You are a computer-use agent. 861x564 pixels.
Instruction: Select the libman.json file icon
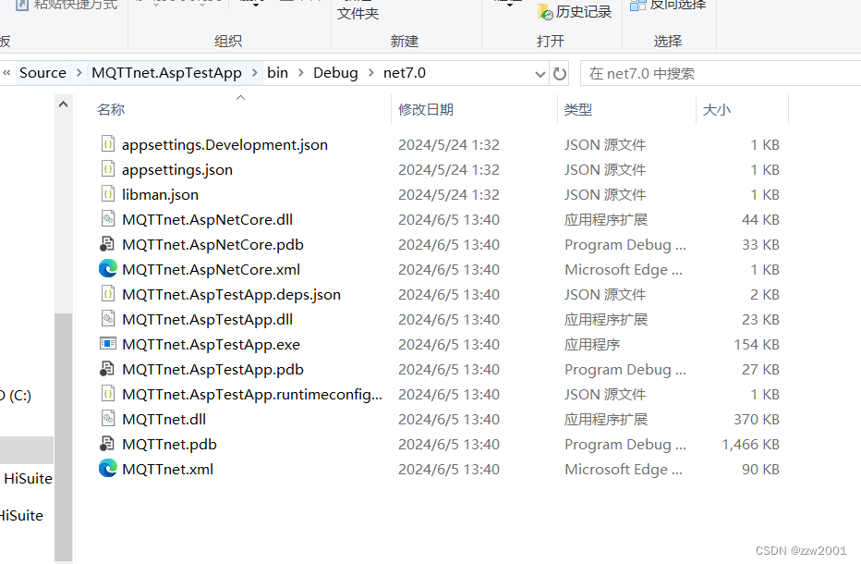click(109, 194)
